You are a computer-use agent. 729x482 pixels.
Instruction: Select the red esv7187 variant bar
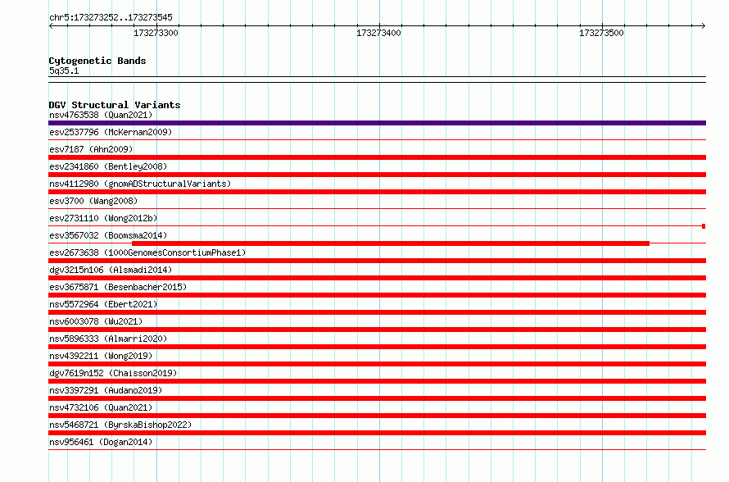tap(377, 157)
